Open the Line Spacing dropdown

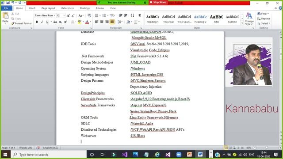pos(120,22)
